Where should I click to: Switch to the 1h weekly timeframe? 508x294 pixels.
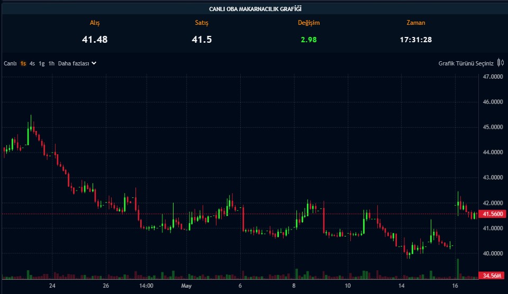pyautogui.click(x=51, y=63)
